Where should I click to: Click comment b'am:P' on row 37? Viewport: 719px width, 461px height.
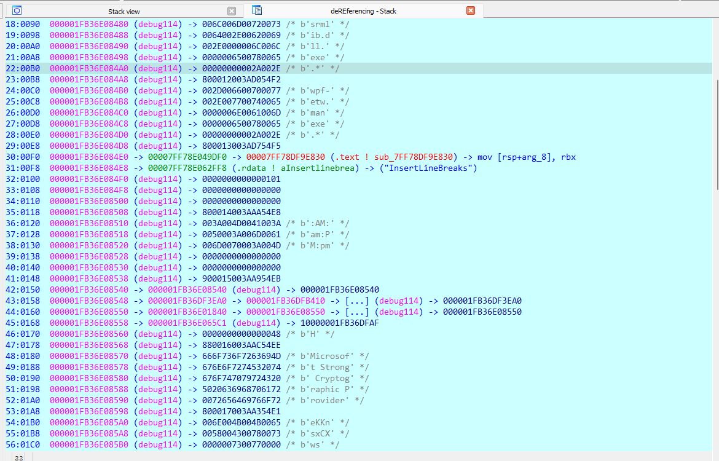tap(317, 234)
